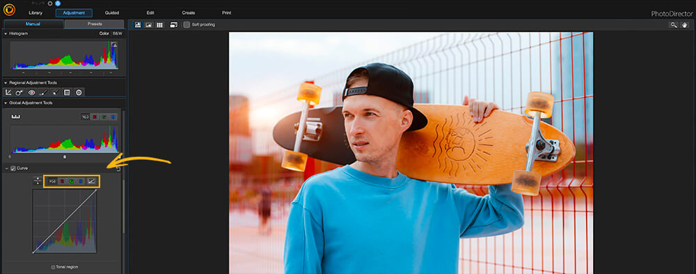Collapse the Histogram section
696x274 pixels.
tap(6, 33)
